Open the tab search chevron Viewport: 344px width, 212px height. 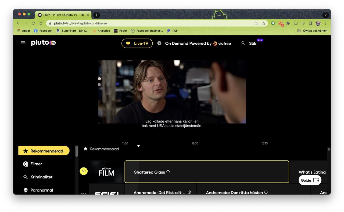tap(325, 15)
